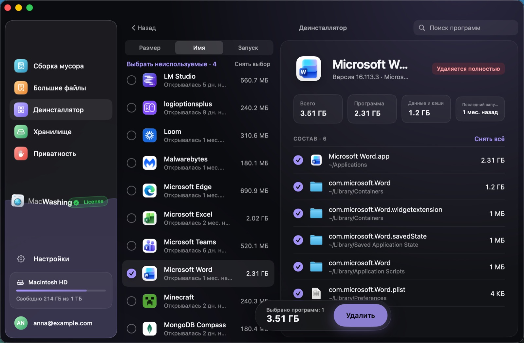
Task: Focus the Поиск программ search field
Action: click(466, 28)
